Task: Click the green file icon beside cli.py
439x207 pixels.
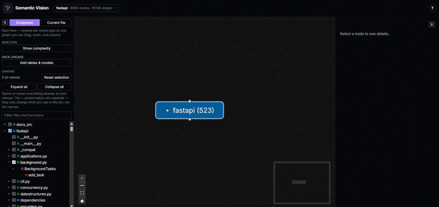Action: (x=18, y=181)
